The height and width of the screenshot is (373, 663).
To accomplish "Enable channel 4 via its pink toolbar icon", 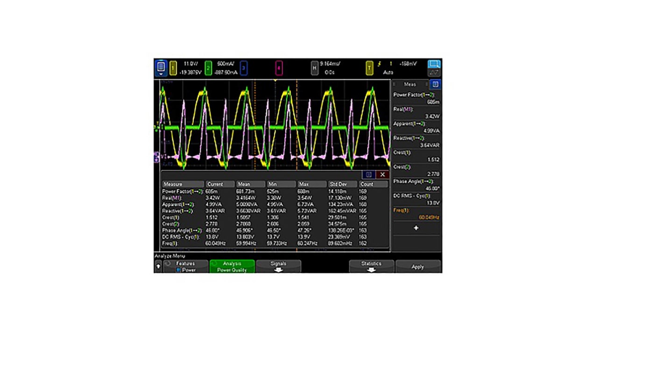I will [x=279, y=68].
